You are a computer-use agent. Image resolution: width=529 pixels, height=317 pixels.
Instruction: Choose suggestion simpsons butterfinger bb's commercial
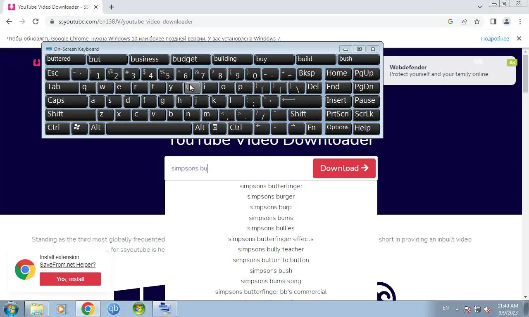point(271,292)
